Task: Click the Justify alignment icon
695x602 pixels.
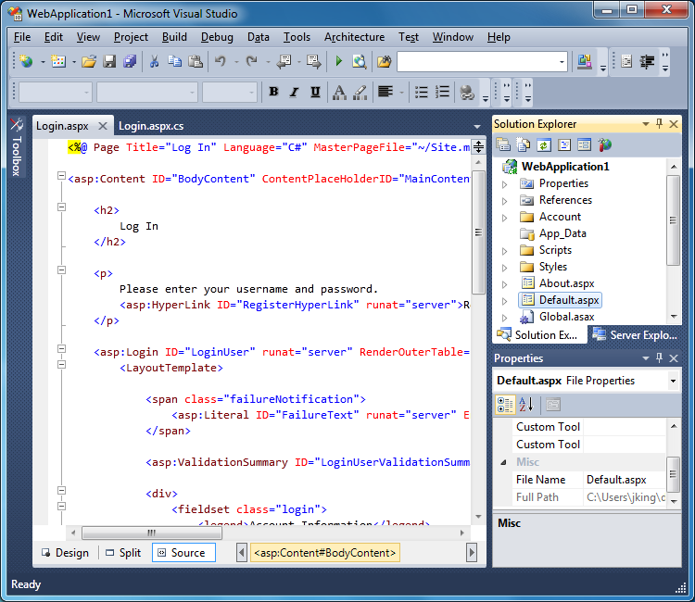Action: [x=385, y=92]
